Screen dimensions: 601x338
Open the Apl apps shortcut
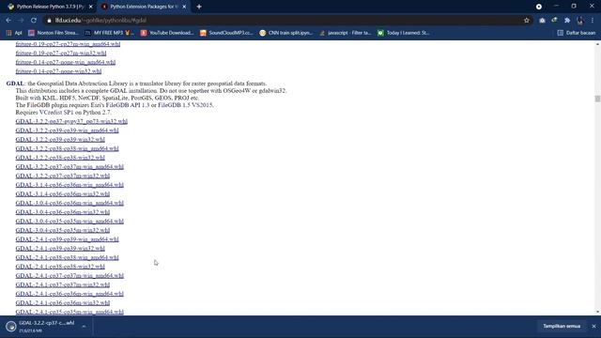[14, 33]
